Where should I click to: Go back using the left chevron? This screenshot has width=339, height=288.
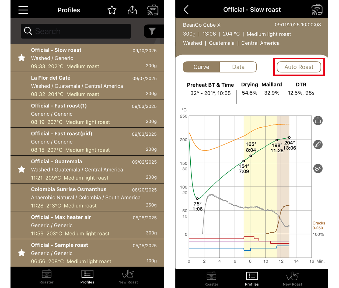[x=186, y=10]
